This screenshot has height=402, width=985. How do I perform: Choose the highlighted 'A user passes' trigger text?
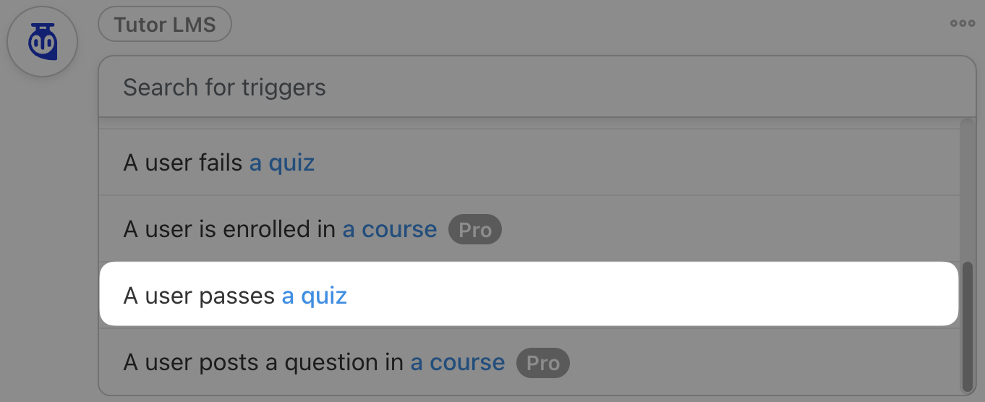click(199, 296)
